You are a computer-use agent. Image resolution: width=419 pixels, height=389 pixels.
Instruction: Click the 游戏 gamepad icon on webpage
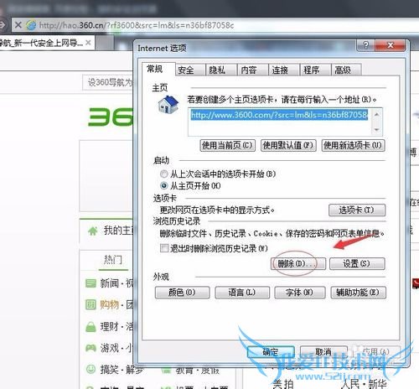pos(91,348)
